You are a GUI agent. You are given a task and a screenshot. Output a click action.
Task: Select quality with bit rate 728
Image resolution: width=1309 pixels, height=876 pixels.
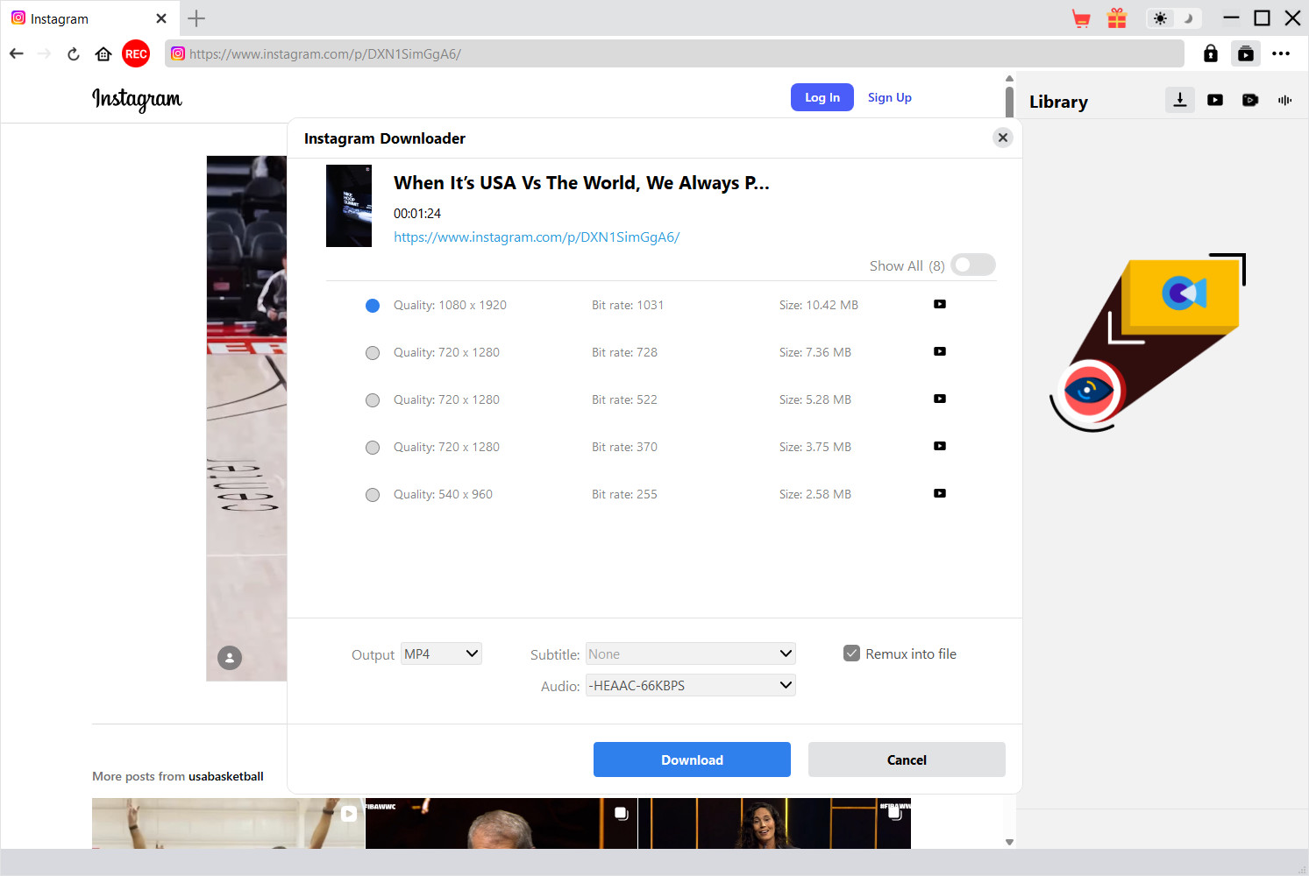(373, 353)
